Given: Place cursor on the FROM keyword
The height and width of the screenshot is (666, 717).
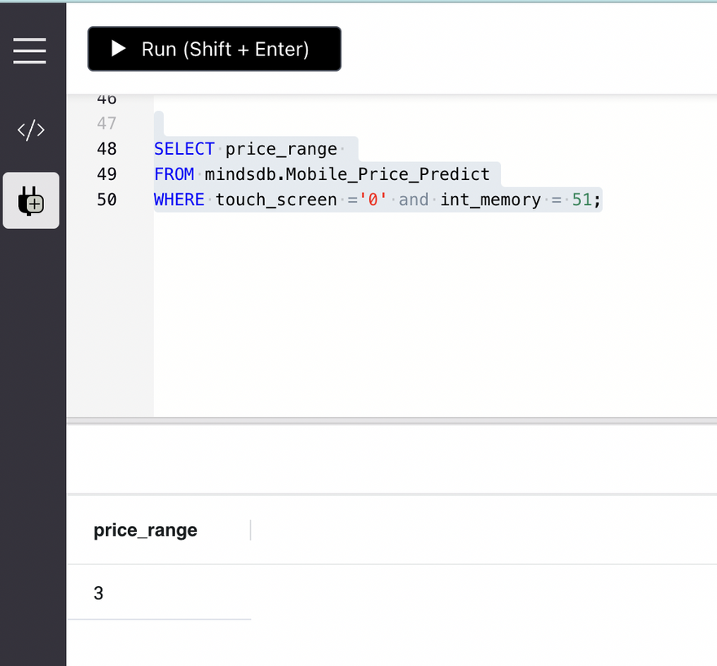Looking at the screenshot, I should tap(174, 174).
